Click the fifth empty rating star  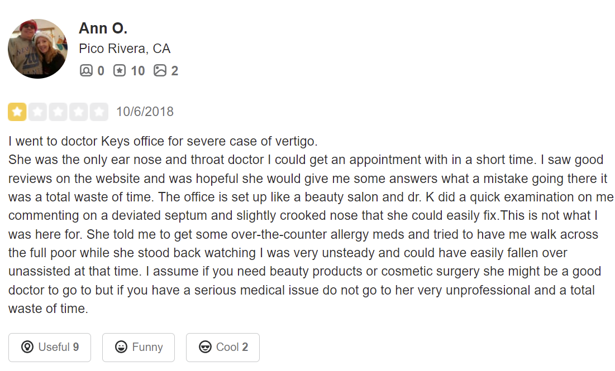pyautogui.click(x=99, y=112)
